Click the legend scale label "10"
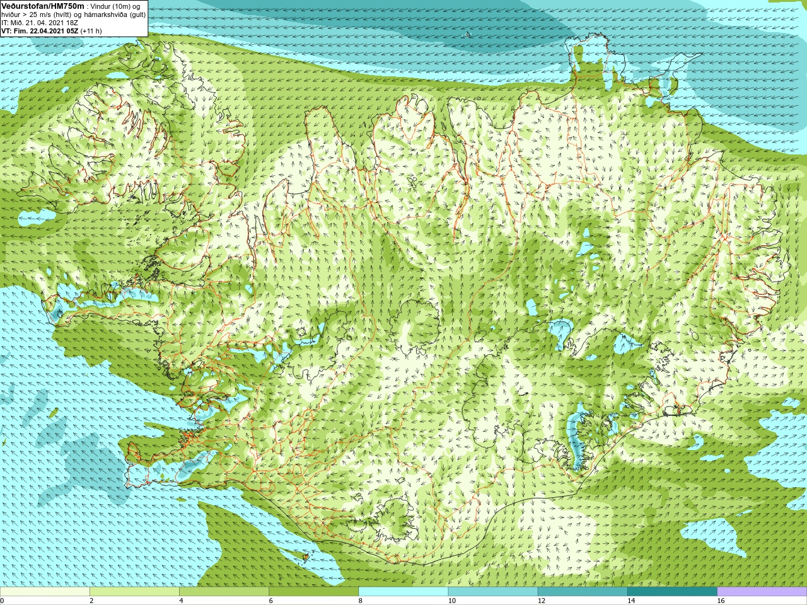Screen dimensions: 807x605 pos(451,601)
